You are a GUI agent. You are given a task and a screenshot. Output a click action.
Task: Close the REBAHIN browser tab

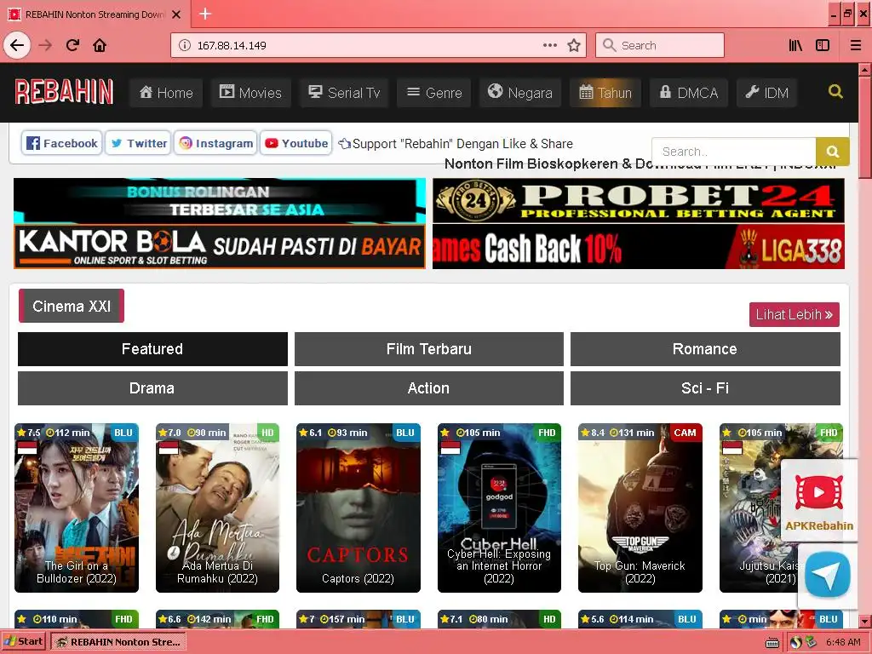(176, 14)
